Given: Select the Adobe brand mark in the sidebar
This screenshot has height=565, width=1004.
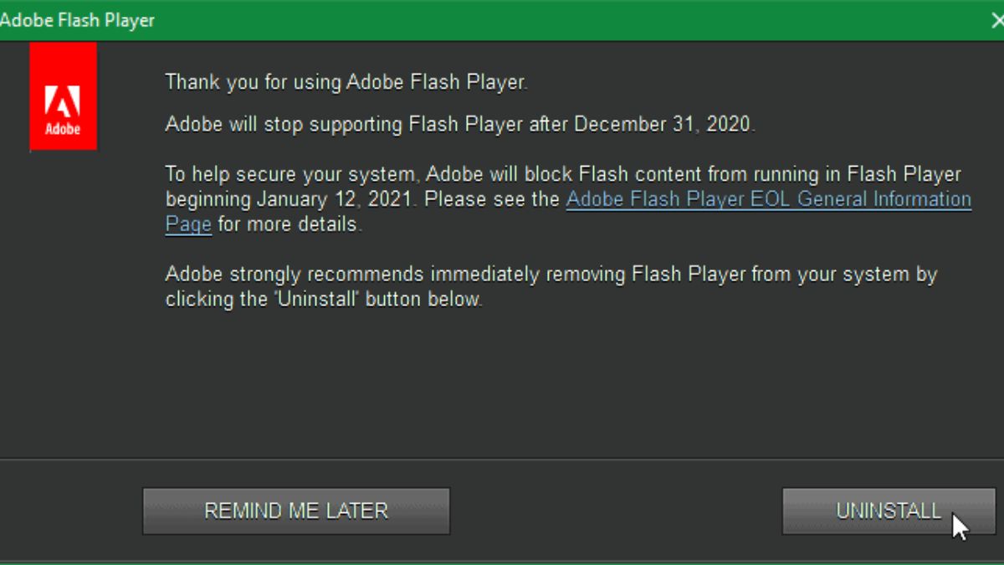Looking at the screenshot, I should tap(63, 96).
